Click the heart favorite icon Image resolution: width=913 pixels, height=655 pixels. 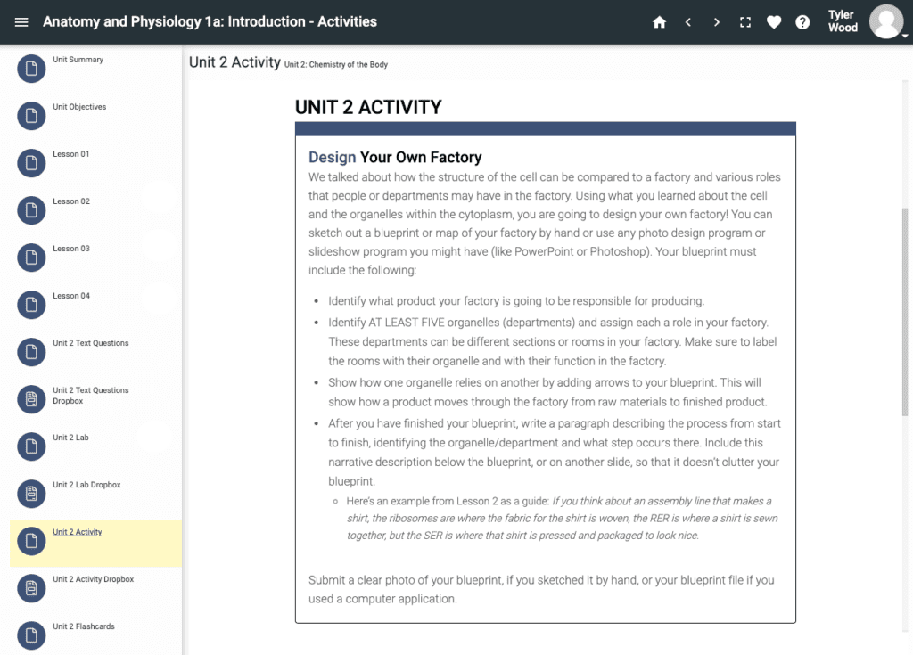(x=774, y=22)
